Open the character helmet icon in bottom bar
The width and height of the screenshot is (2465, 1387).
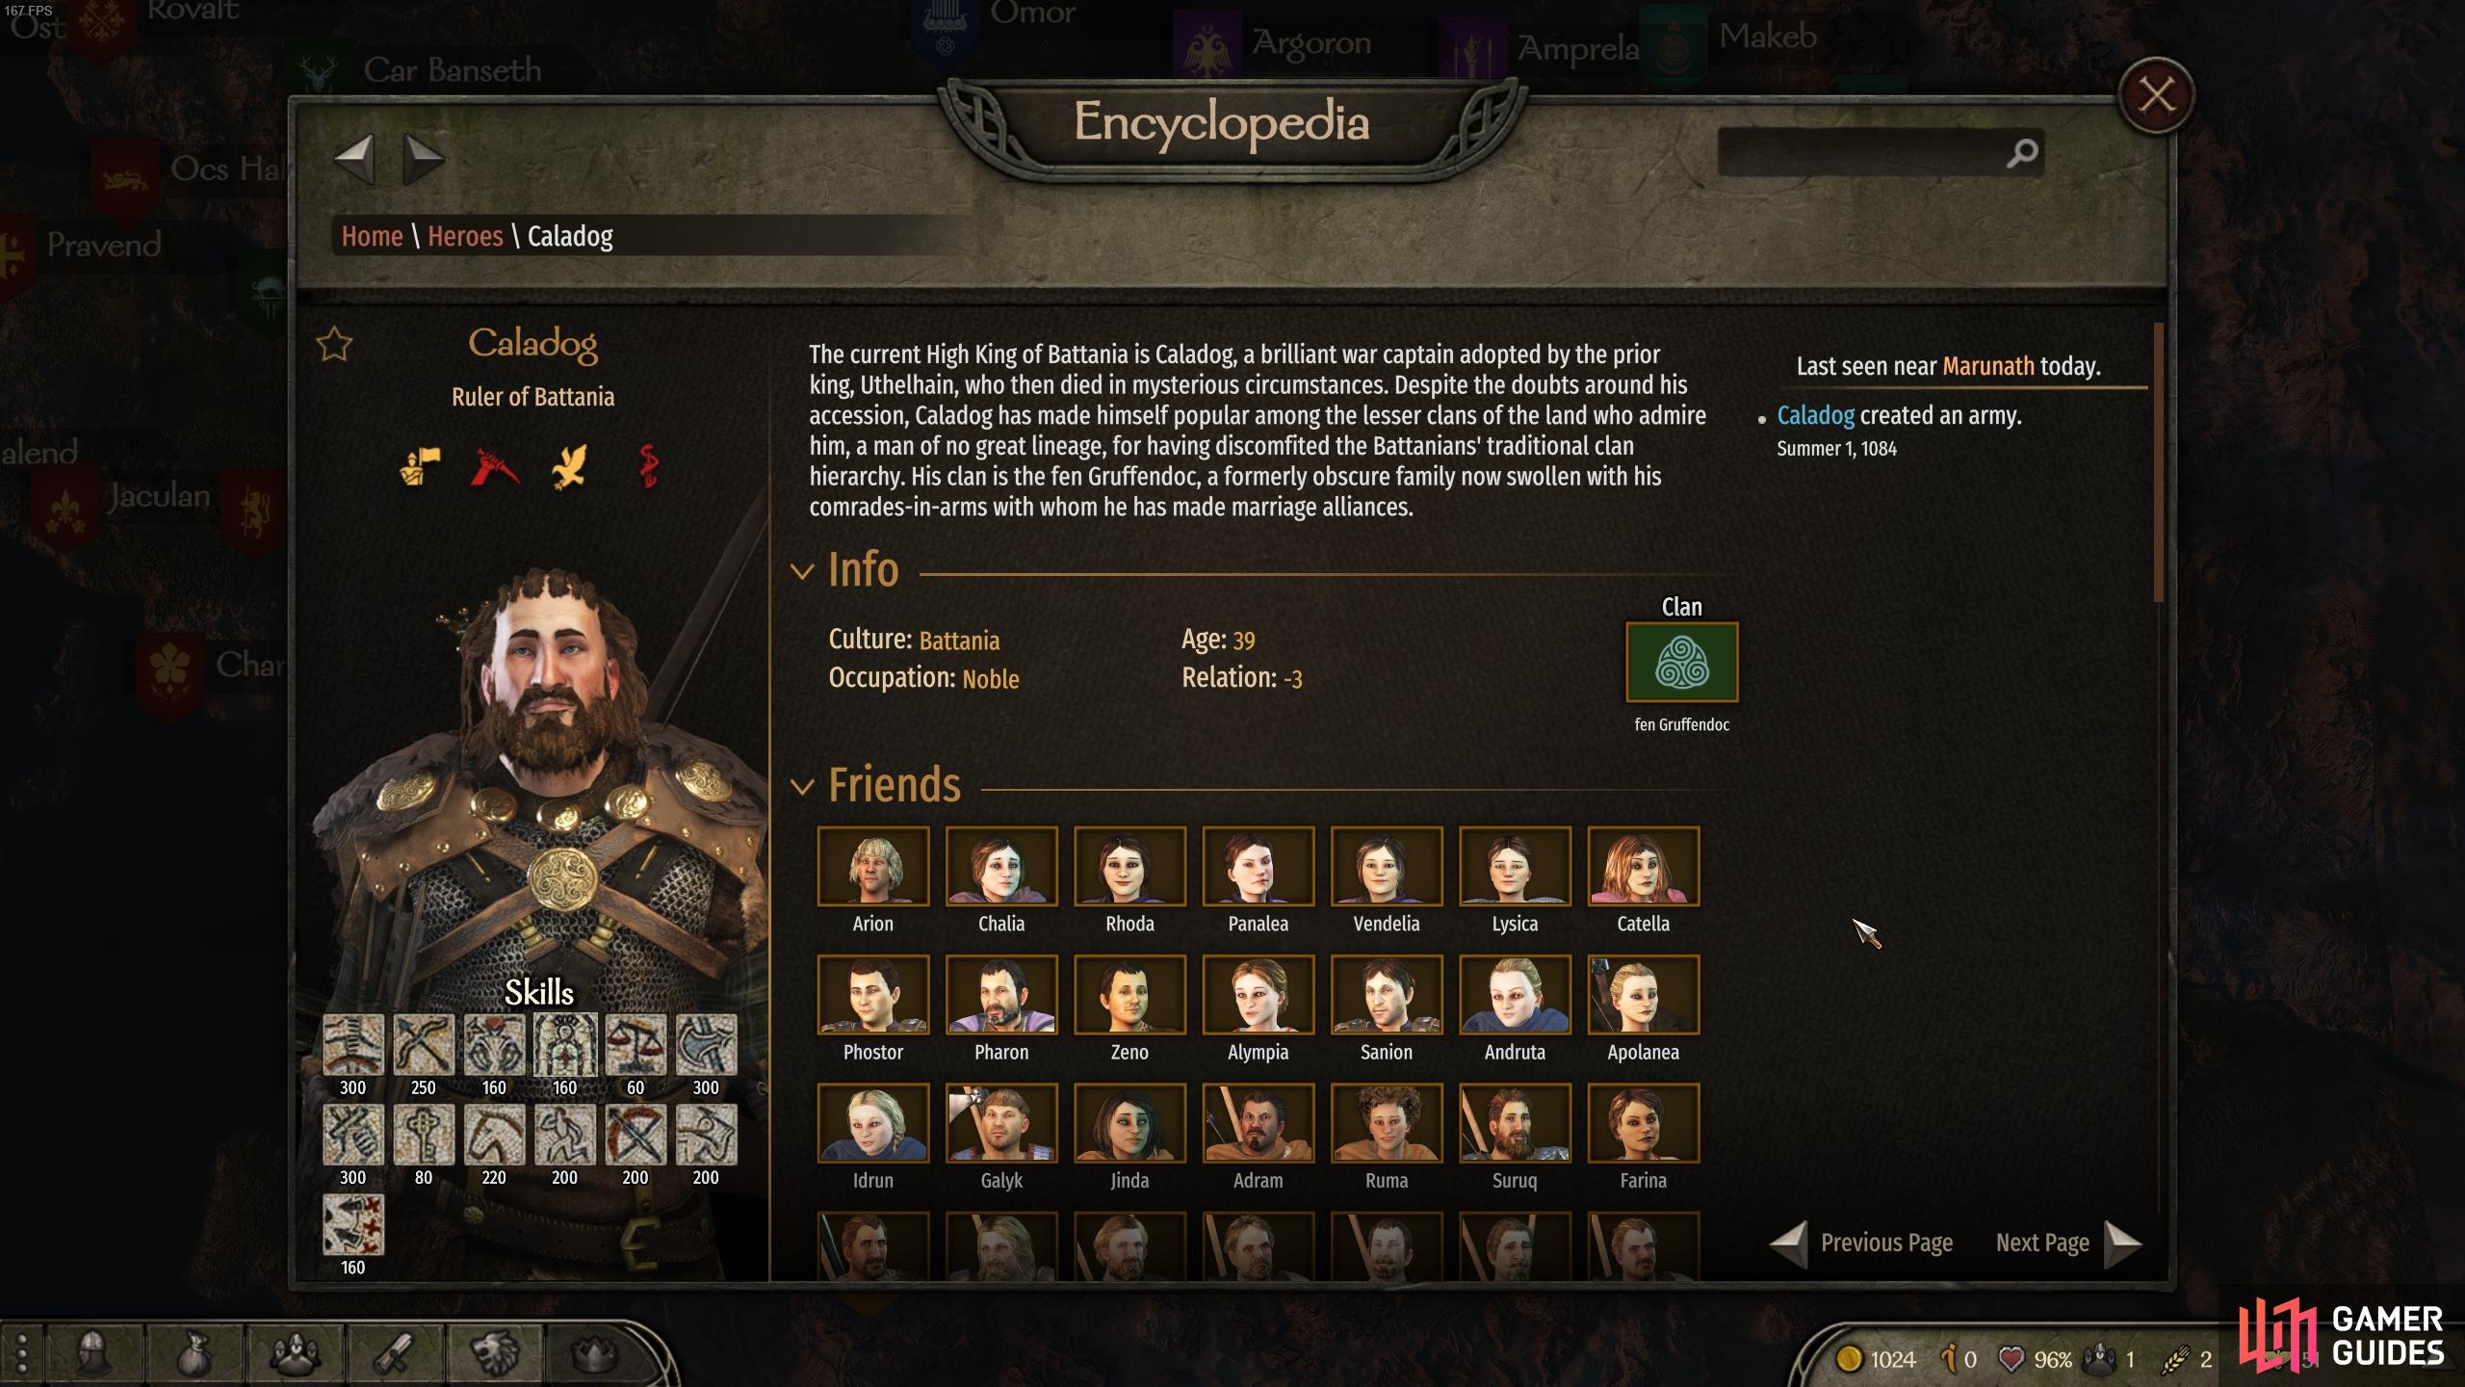(x=93, y=1355)
